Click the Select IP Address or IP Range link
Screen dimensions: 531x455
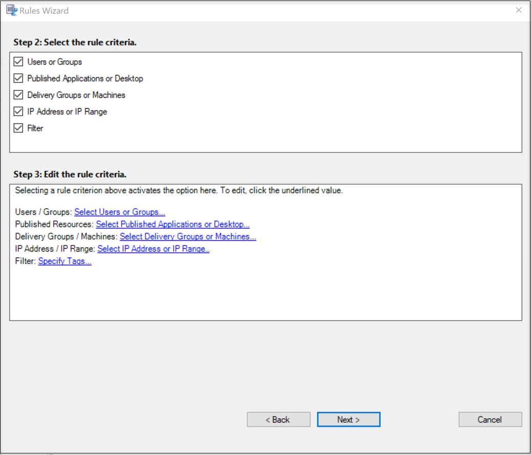point(153,249)
